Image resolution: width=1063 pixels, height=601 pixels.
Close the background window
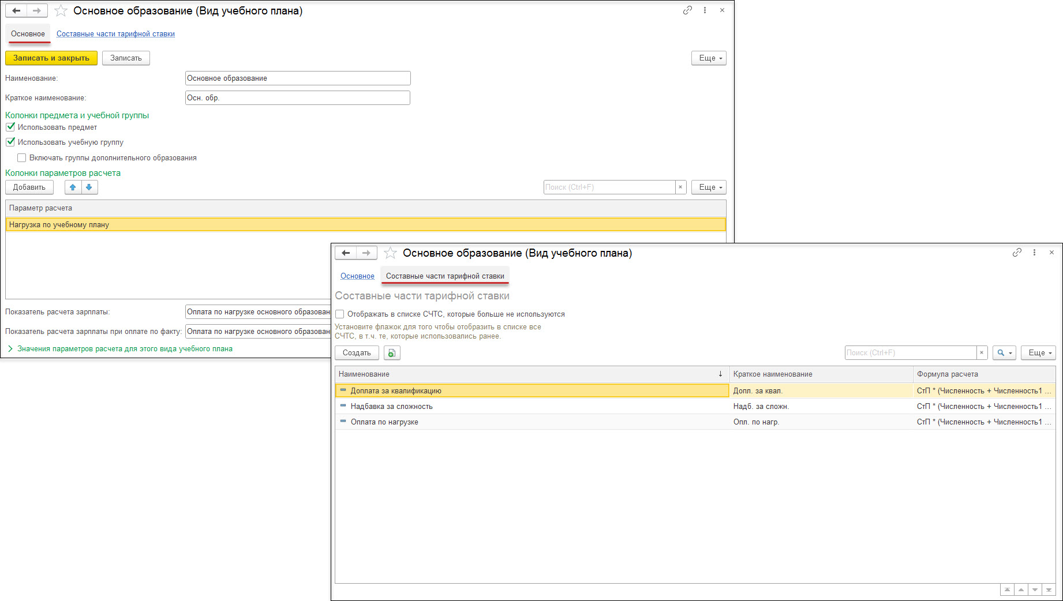(x=722, y=10)
